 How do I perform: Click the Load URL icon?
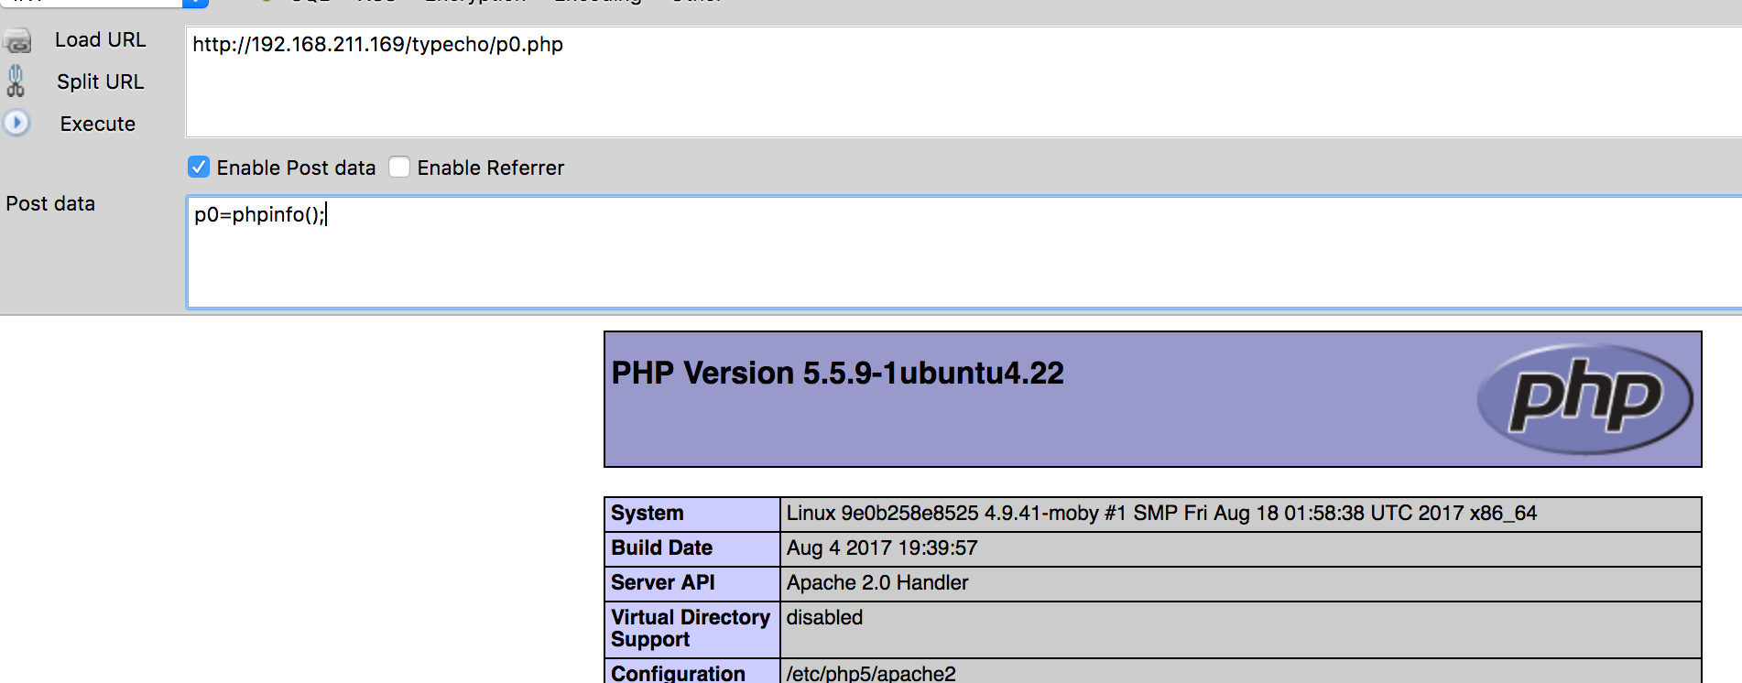pyautogui.click(x=17, y=40)
